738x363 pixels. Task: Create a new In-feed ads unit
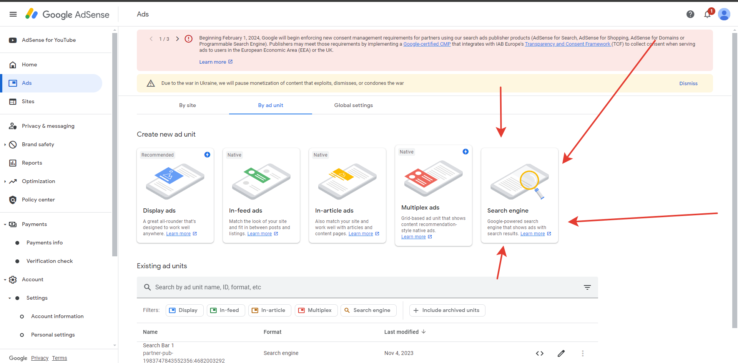pos(261,195)
